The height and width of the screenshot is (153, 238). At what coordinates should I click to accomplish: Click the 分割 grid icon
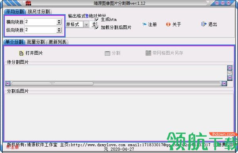click(107, 53)
